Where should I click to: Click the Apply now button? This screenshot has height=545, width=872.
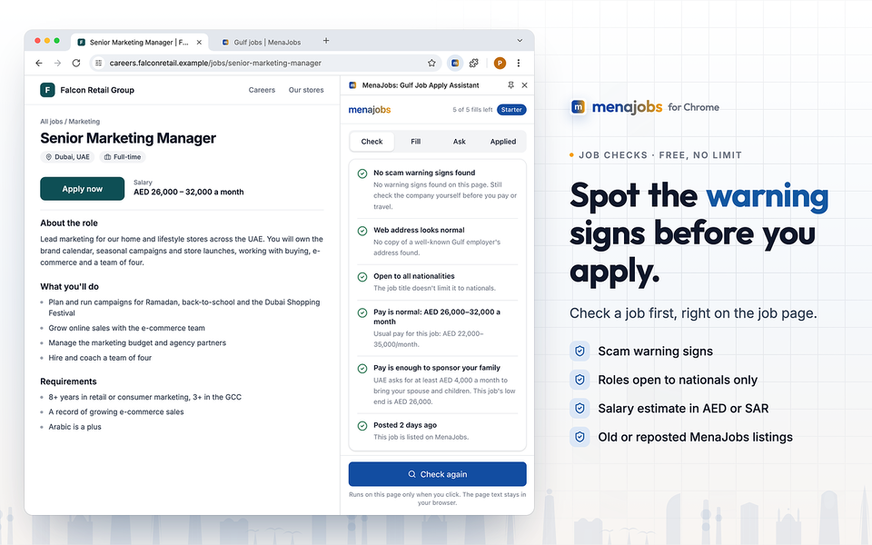[x=83, y=189]
